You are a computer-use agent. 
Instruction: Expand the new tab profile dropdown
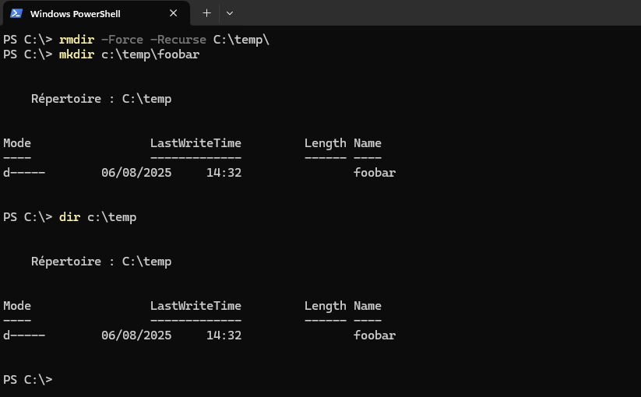tap(230, 13)
